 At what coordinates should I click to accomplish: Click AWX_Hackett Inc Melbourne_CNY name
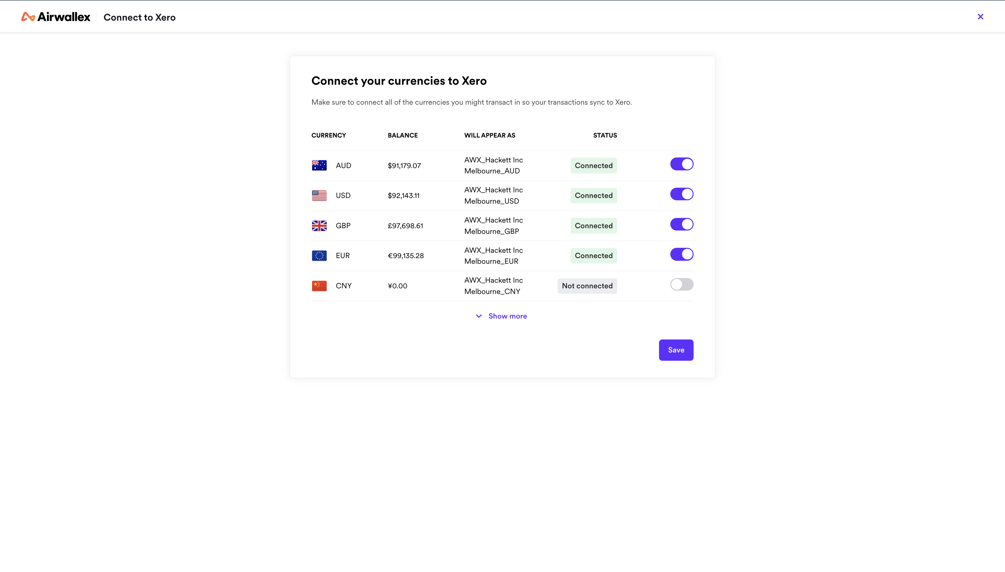tap(493, 286)
